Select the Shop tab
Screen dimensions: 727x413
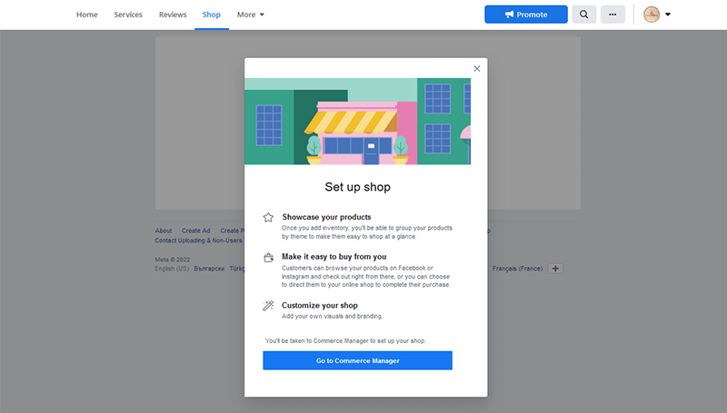(212, 15)
